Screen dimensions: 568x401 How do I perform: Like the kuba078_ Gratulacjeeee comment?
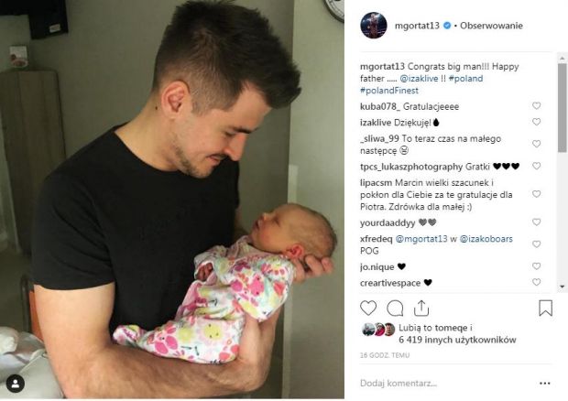coord(537,105)
